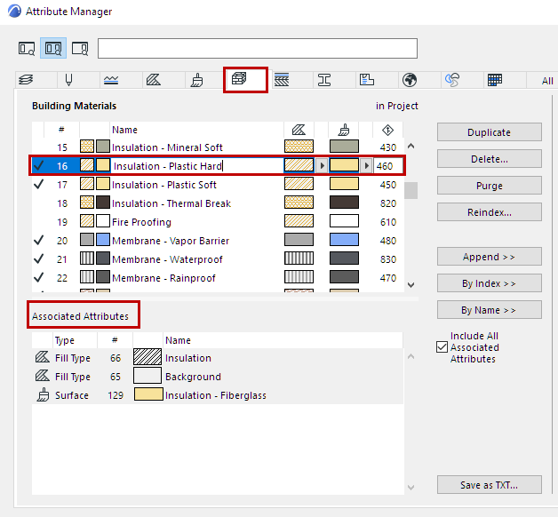Viewport: 558px width, 517px height.
Task: Click the Insulation - Fiberglass surface thumbnail
Action: [148, 394]
